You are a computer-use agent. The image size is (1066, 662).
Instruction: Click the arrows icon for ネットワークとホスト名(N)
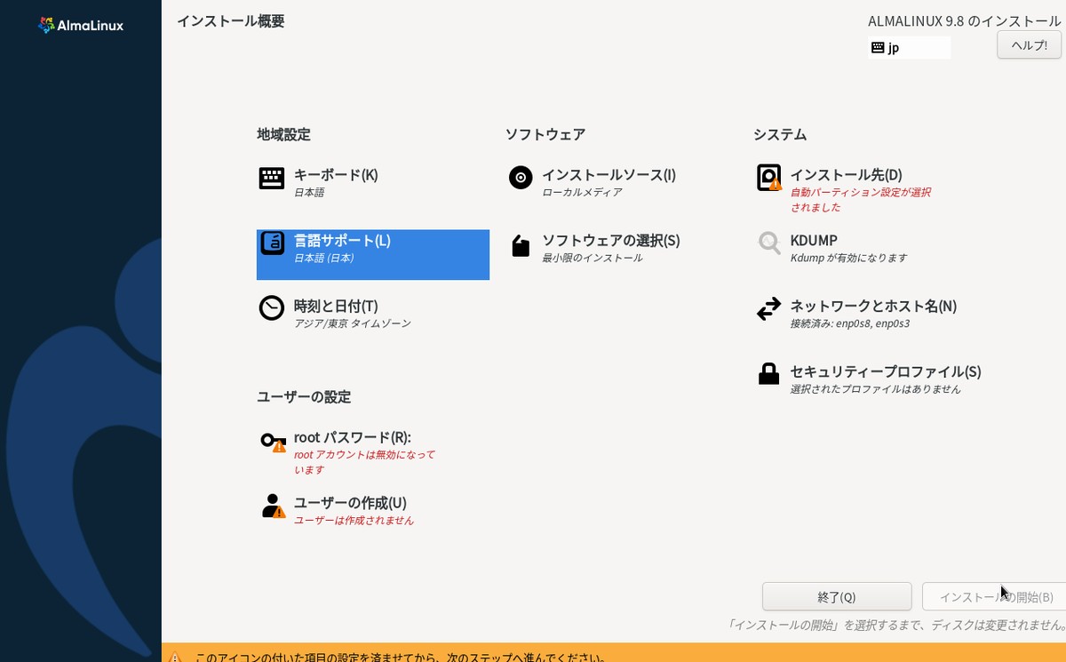[768, 309]
